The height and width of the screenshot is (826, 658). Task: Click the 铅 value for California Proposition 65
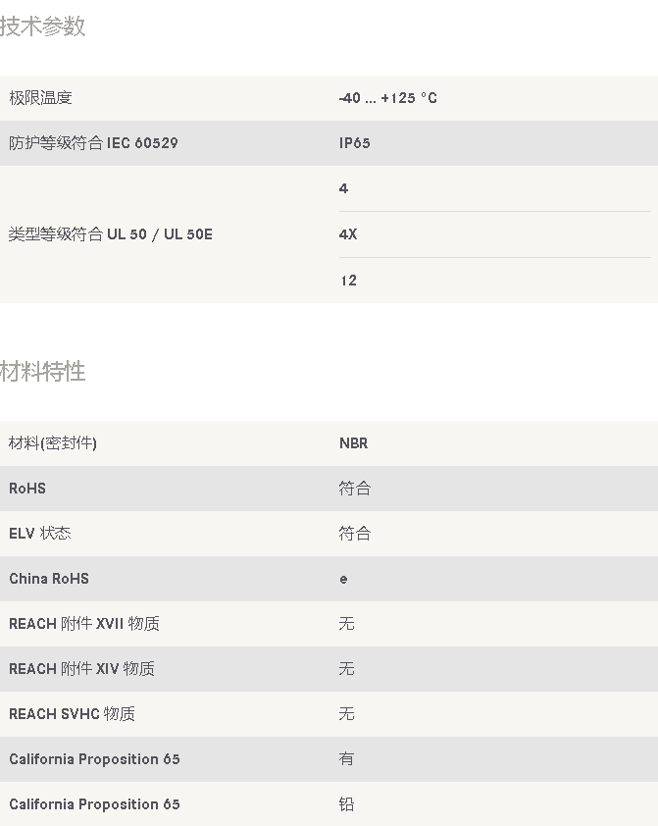(x=346, y=804)
